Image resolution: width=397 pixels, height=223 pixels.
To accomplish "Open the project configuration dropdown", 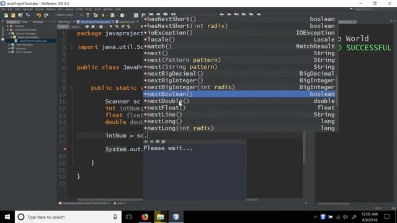I will click(69, 15).
